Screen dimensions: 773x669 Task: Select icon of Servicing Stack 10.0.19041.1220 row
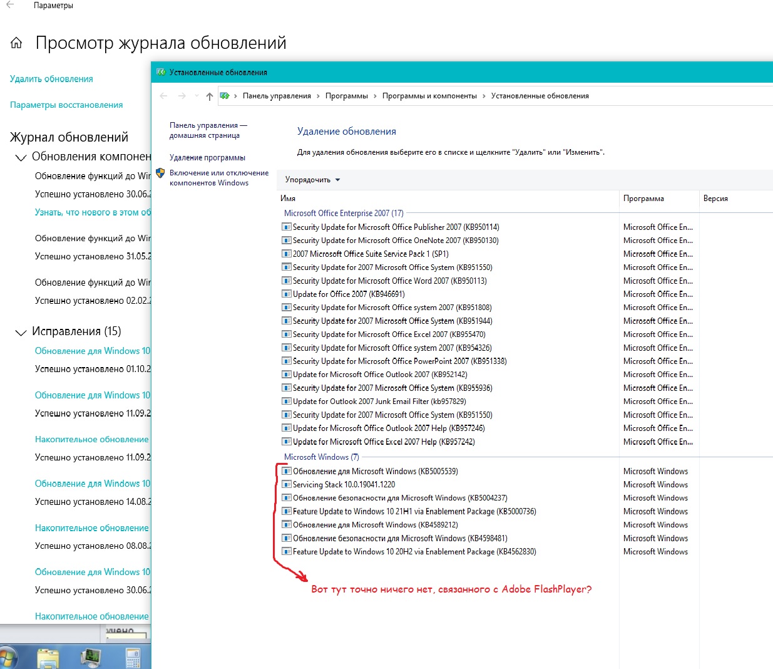pyautogui.click(x=287, y=484)
